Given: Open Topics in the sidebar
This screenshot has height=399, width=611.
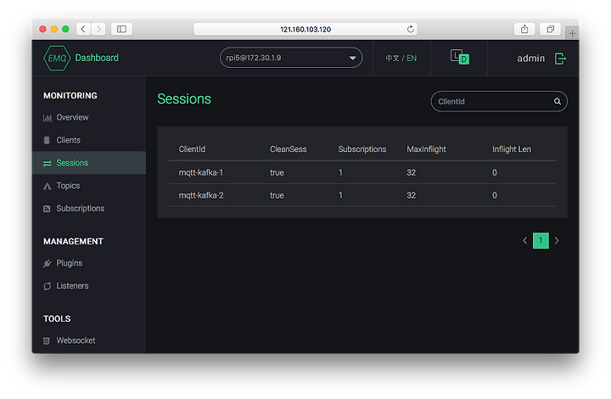Looking at the screenshot, I should 68,185.
